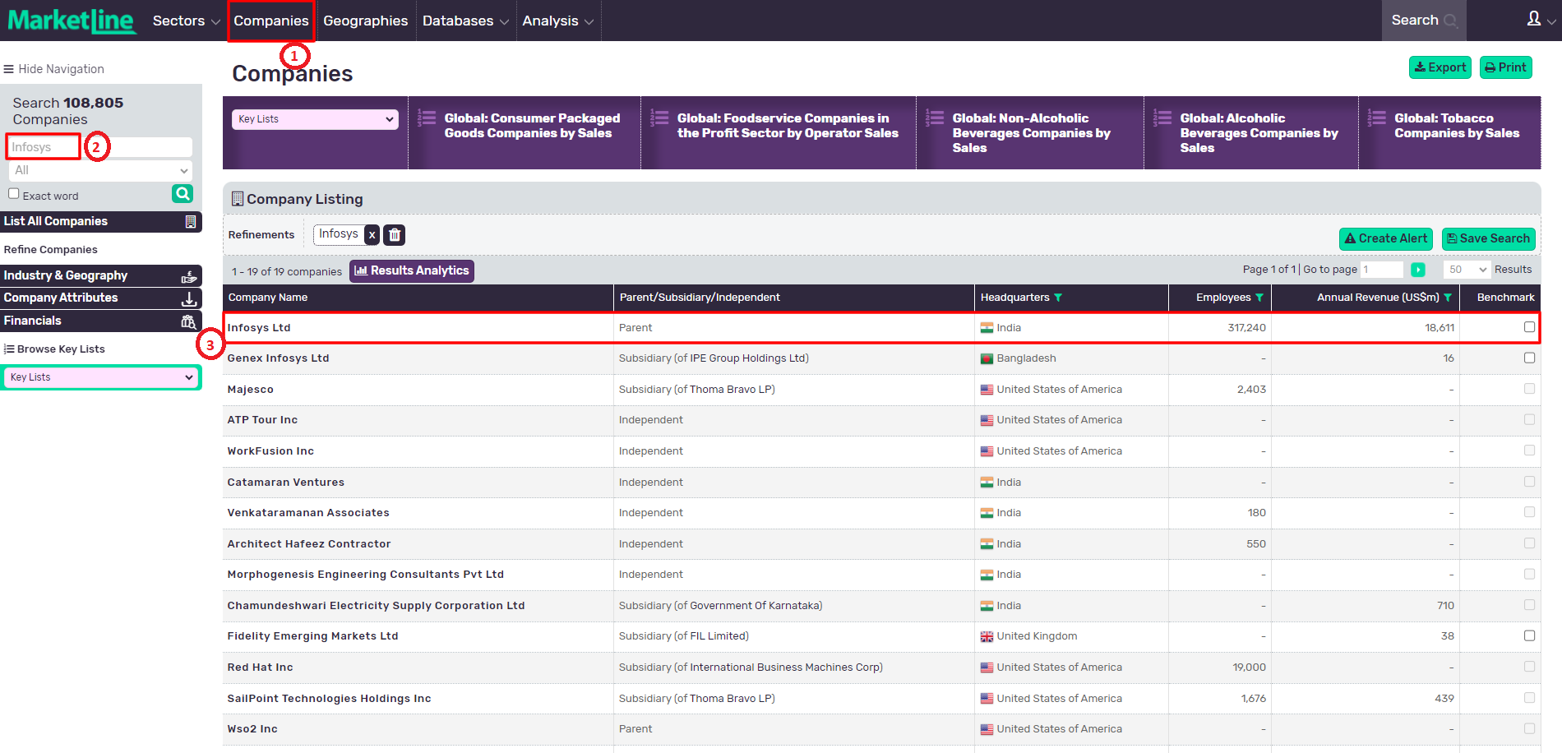1562x753 pixels.
Task: Open the Red Hat Inc company link
Action: pyautogui.click(x=261, y=668)
